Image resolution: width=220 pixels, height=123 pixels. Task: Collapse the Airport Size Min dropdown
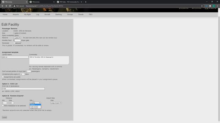pyautogui.click(x=35, y=103)
